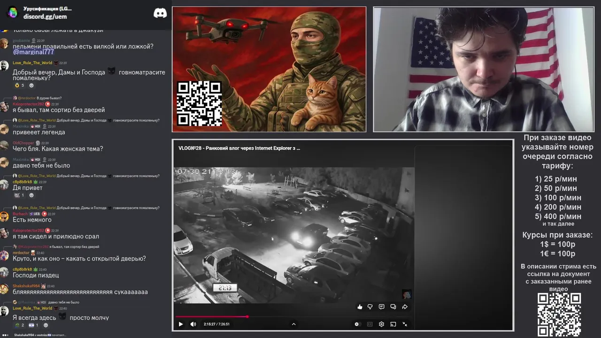Open video player settings gear
The height and width of the screenshot is (338, 601).
(x=381, y=324)
